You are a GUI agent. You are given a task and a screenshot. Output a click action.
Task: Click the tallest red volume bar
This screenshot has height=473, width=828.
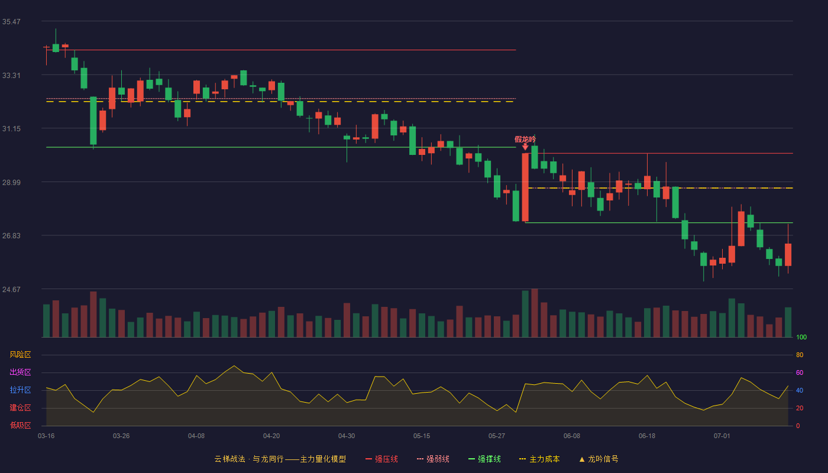point(535,313)
